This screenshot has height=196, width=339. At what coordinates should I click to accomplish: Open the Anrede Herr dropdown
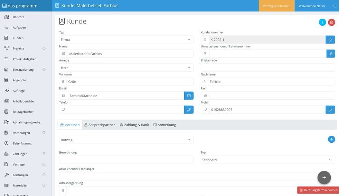coord(126,68)
